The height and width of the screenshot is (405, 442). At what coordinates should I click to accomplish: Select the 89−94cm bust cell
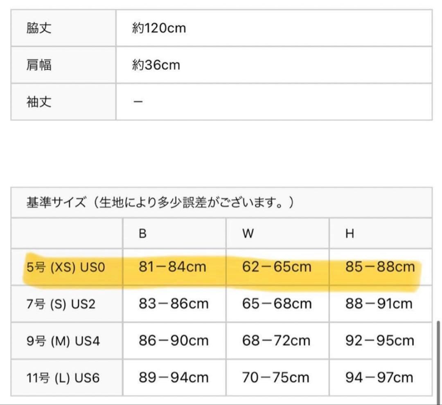click(174, 378)
